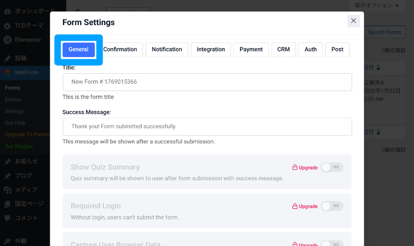Toggle the Capture User Browser Data switch
The height and width of the screenshot is (246, 414).
pyautogui.click(x=332, y=243)
